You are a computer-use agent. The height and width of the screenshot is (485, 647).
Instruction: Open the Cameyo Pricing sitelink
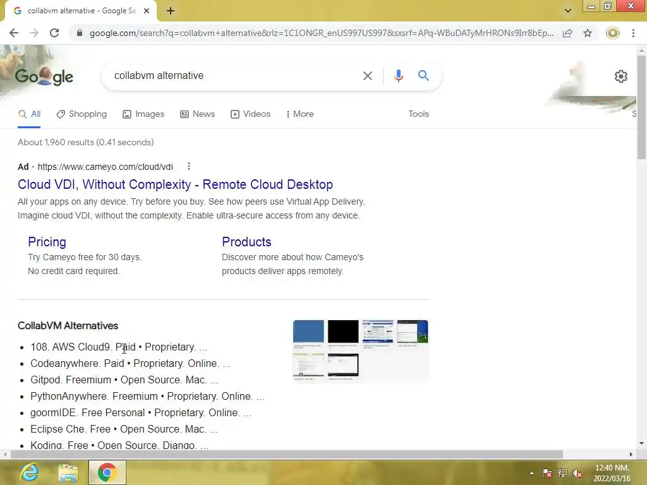(47, 242)
